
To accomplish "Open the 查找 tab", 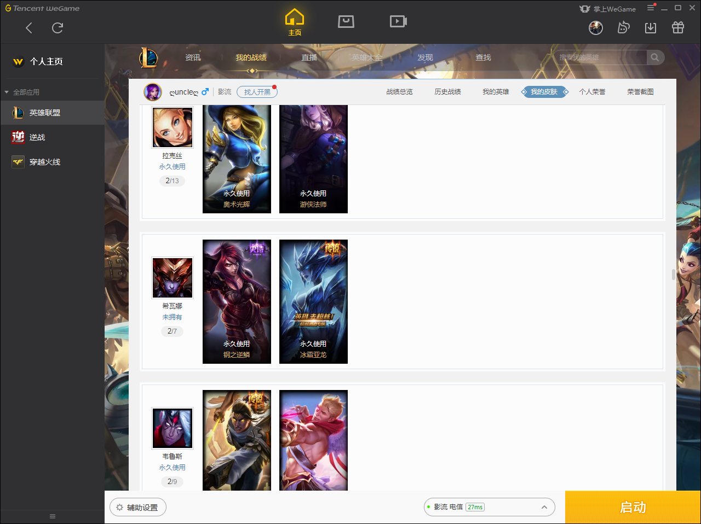I will (x=483, y=57).
